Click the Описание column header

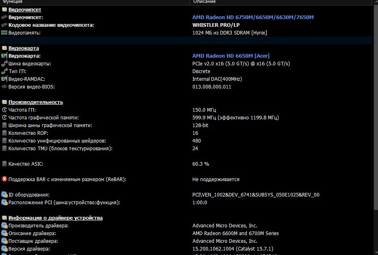coord(280,2)
